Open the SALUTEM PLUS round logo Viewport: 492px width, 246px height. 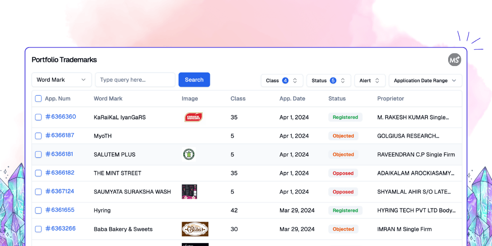189,155
